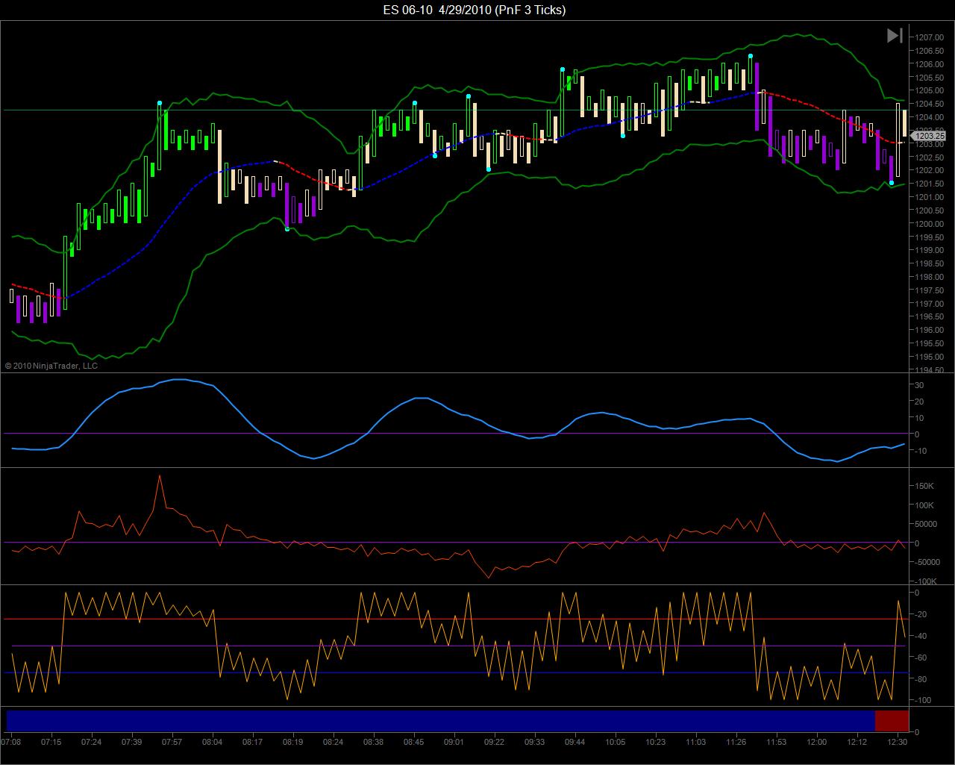Click the 07:15 time axis label
Viewport: 955px width, 765px height.
(51, 742)
